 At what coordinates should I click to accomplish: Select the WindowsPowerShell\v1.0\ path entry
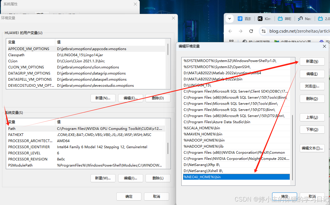pyautogui.click(x=236, y=61)
